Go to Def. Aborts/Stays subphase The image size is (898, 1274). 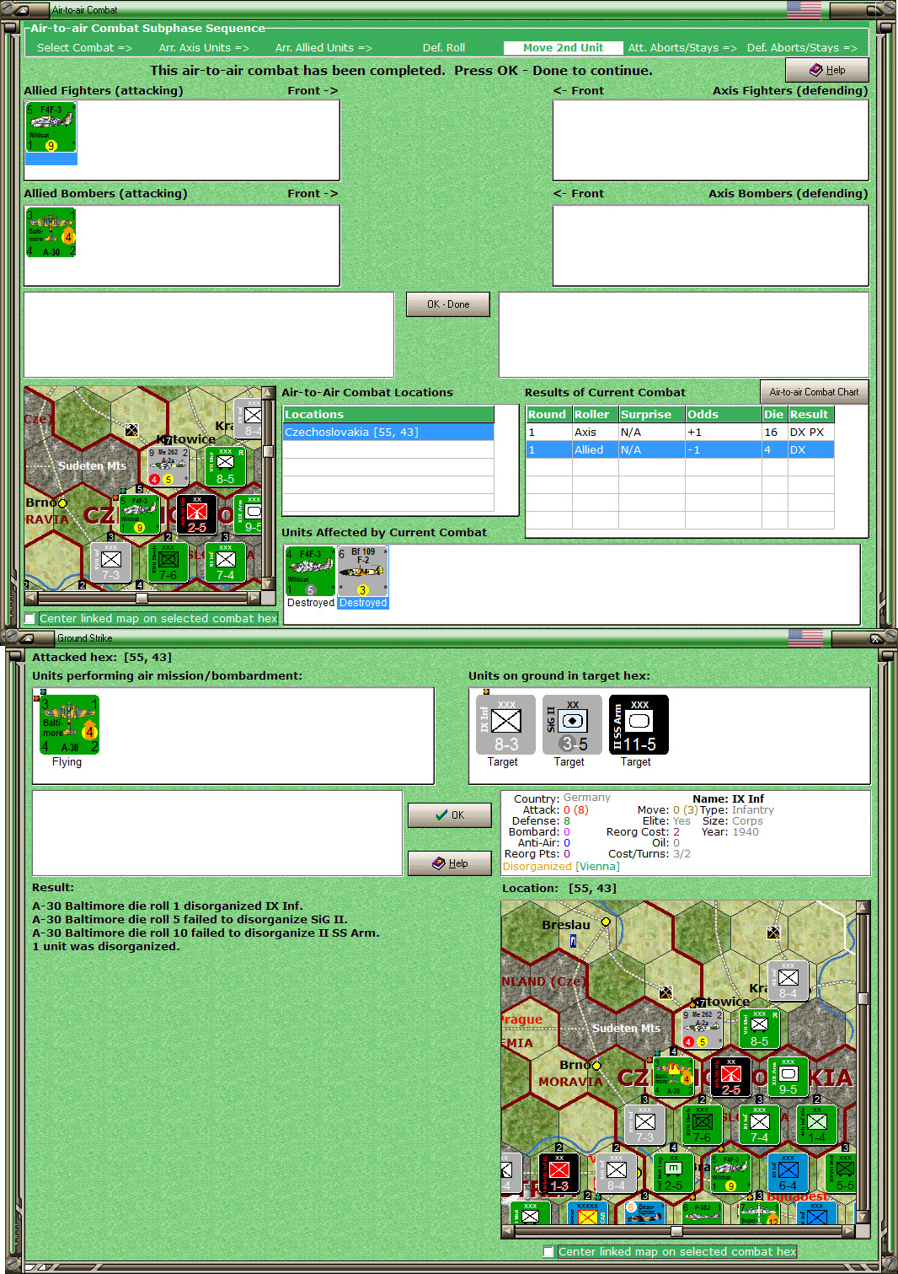pos(802,47)
